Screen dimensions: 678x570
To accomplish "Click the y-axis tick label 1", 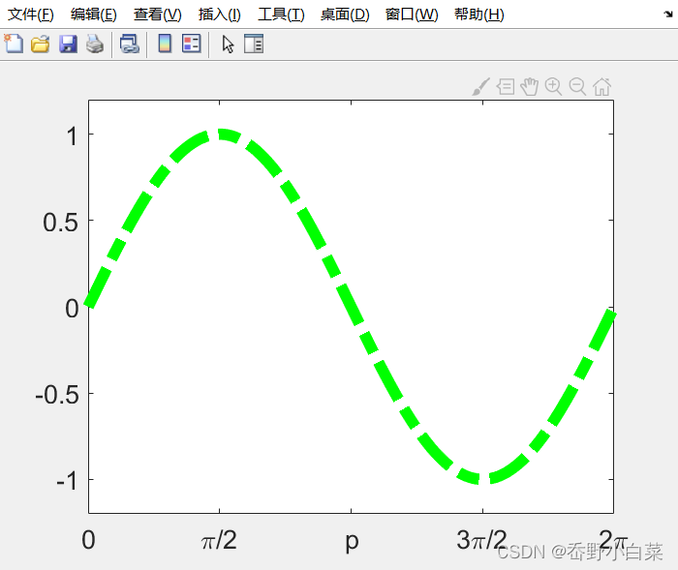I will pos(72,136).
